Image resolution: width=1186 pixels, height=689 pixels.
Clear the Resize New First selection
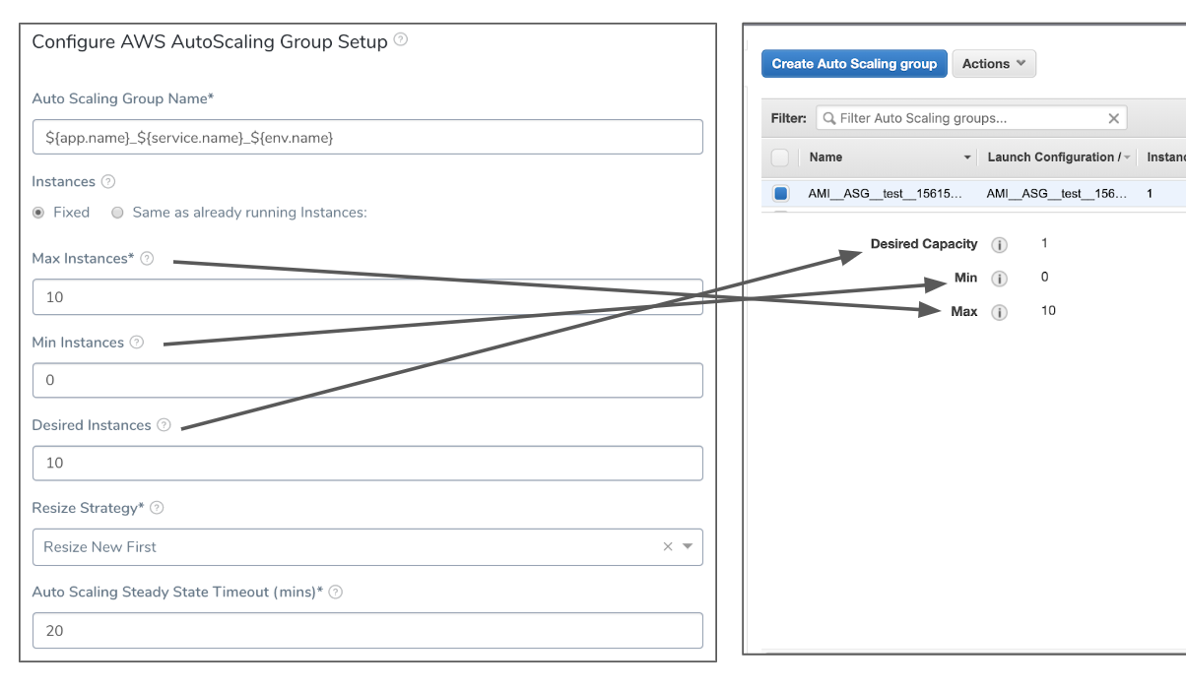point(667,547)
